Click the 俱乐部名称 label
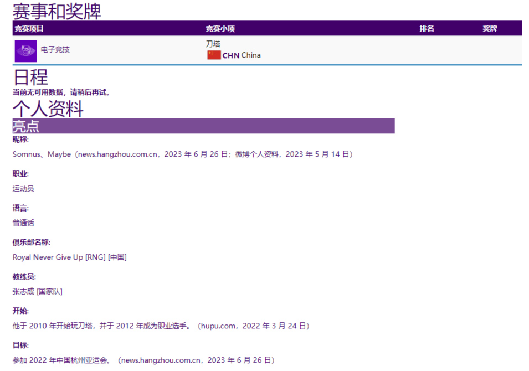This screenshot has width=529, height=371. (x=32, y=242)
